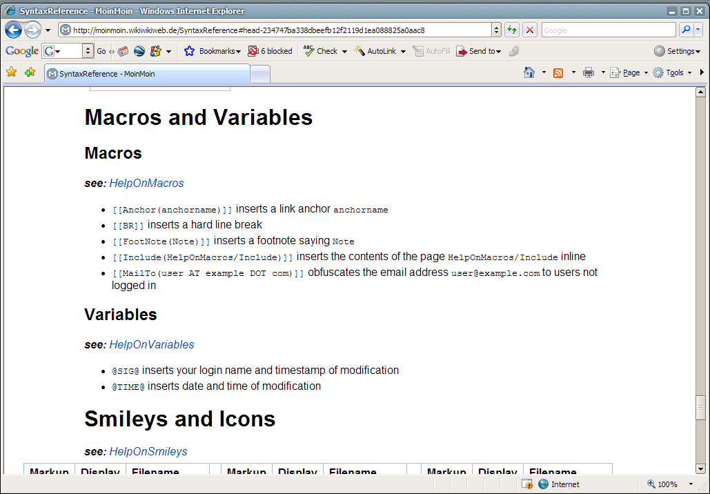Click the orange RSS feeds icon
Image resolution: width=710 pixels, height=494 pixels.
pos(558,72)
